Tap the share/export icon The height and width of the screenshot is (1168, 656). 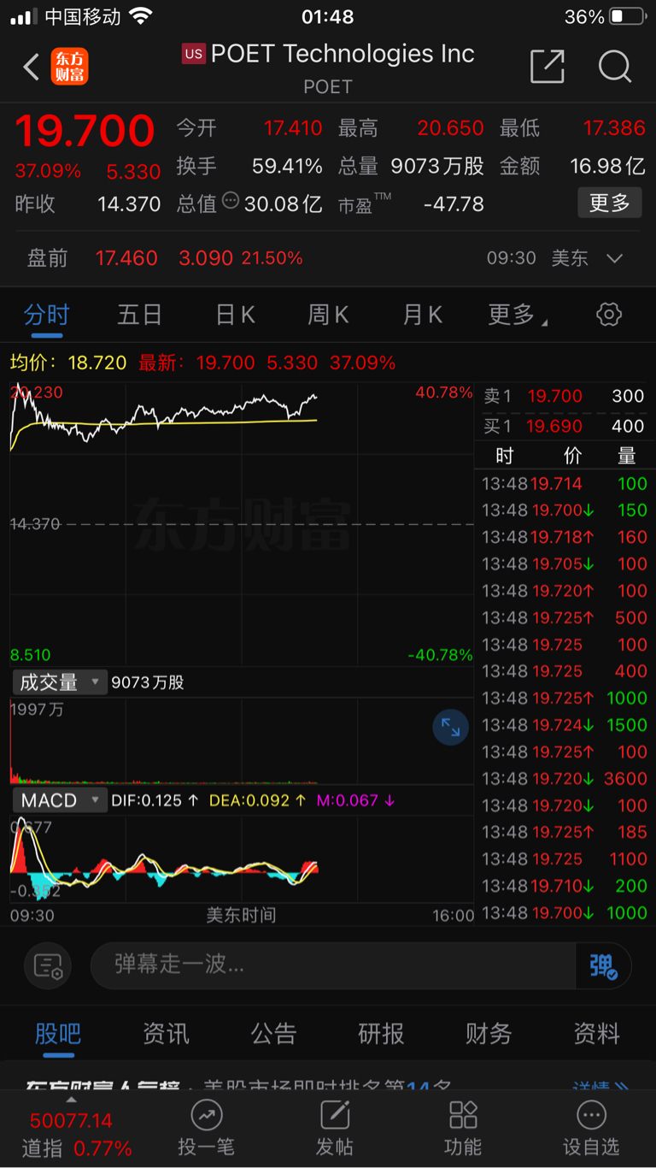(x=548, y=66)
